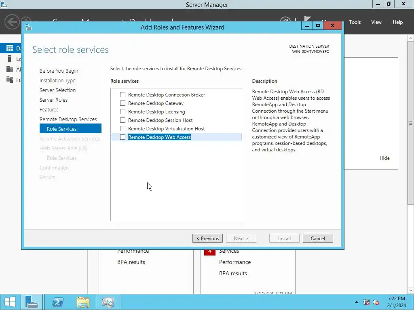This screenshot has height=310, width=414.
Task: Open Performance link in right tile
Action: (235, 262)
